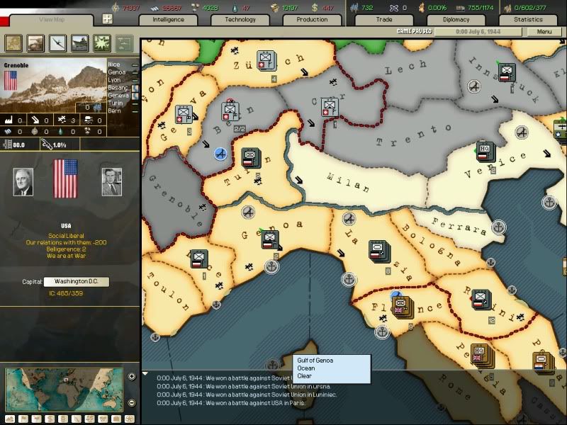Open the Production tab
The width and height of the screenshot is (567, 425).
point(312,21)
